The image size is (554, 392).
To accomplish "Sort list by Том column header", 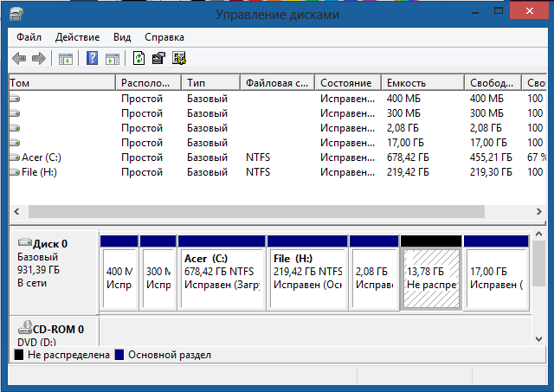I will [x=61, y=83].
